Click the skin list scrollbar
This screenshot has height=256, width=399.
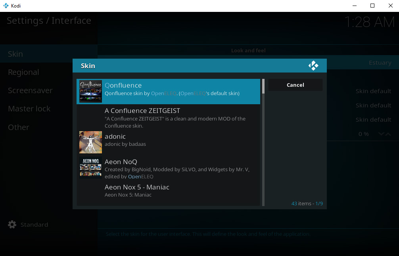click(263, 142)
